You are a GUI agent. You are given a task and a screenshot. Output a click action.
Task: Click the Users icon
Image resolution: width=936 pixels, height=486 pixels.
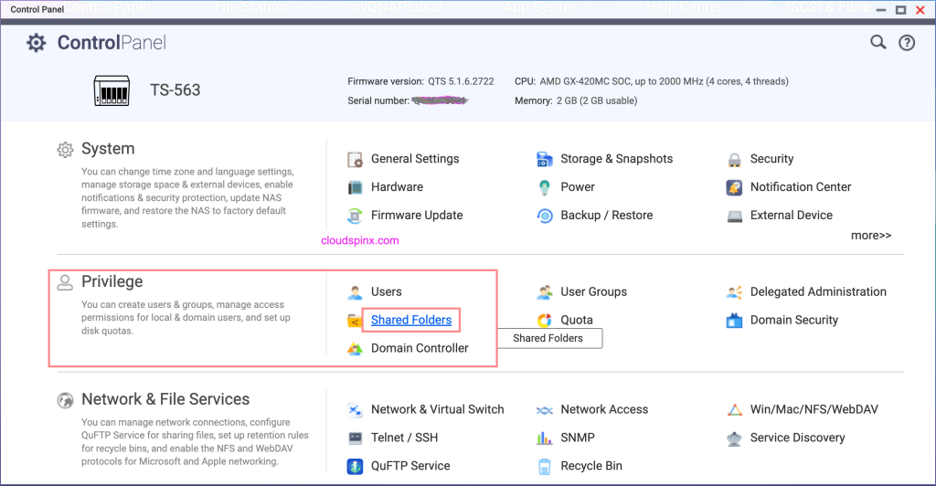click(x=355, y=292)
